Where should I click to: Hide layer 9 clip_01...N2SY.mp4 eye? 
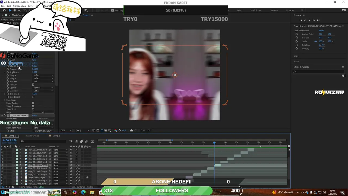[x=2, y=165]
